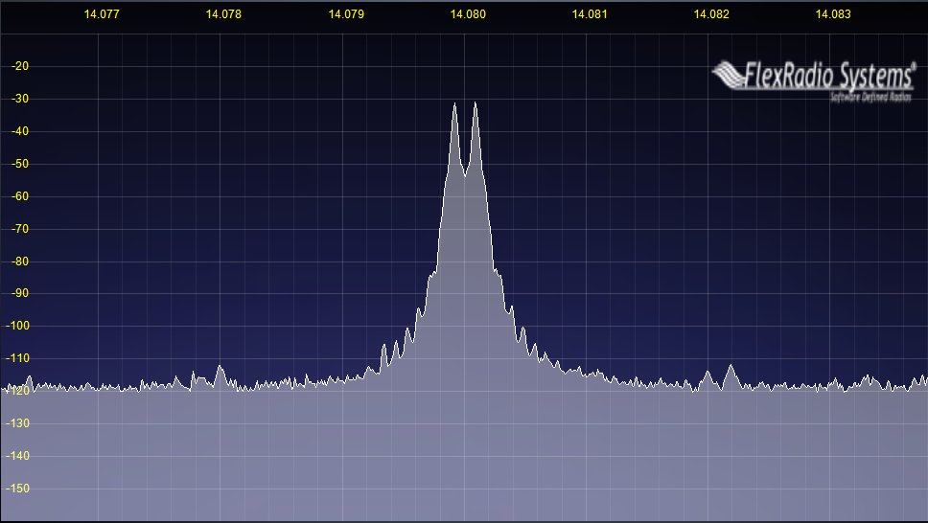
Task: Click the -60 dB level label
Action: [20, 196]
